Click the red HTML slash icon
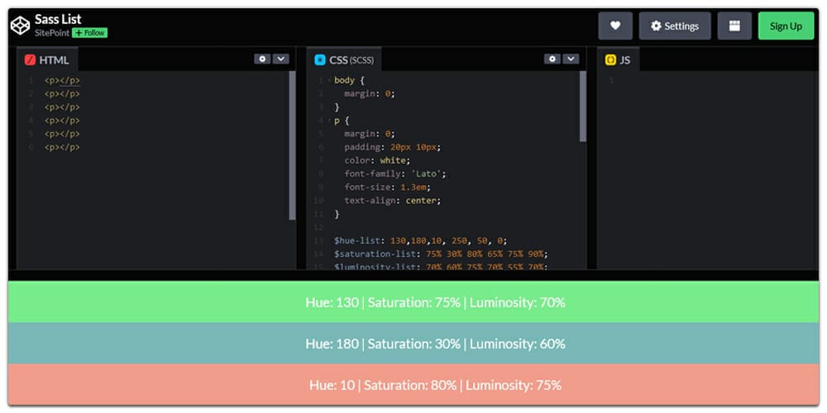The image size is (827, 413). pos(30,60)
